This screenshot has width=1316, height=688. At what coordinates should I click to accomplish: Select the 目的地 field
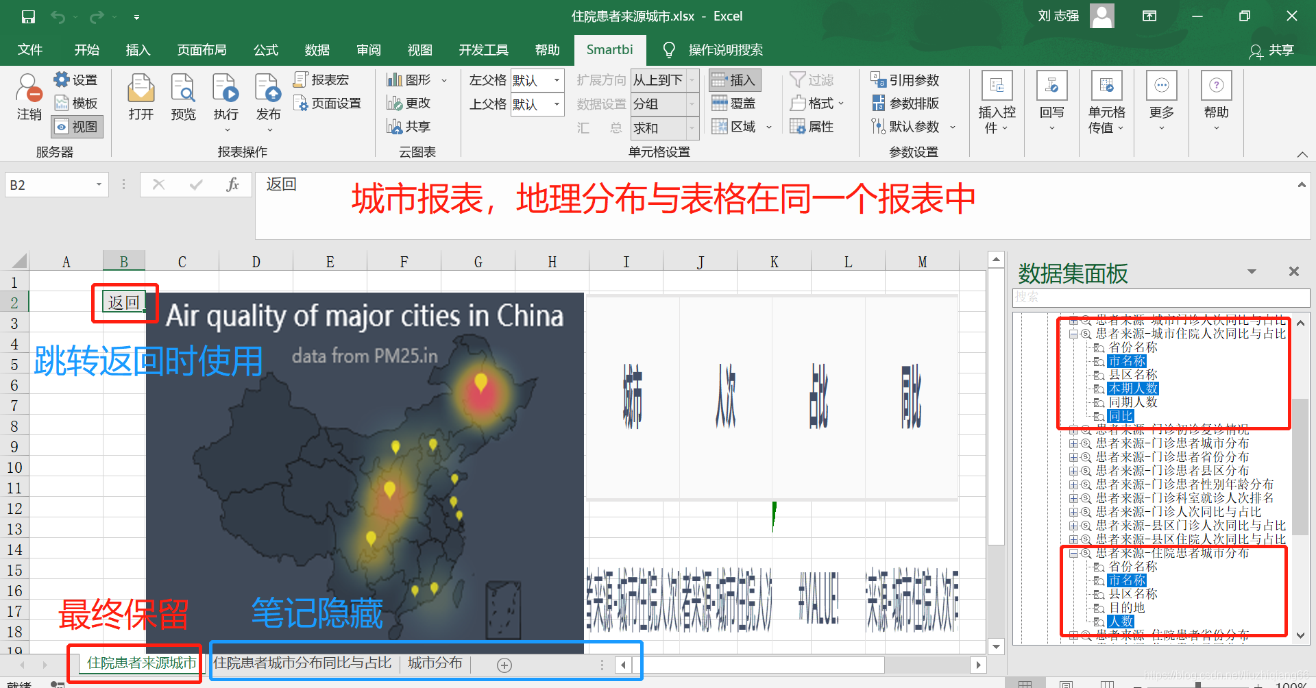(1127, 608)
